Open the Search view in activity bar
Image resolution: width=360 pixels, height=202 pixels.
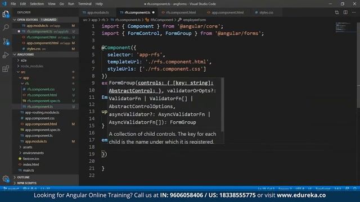(x=6, y=27)
